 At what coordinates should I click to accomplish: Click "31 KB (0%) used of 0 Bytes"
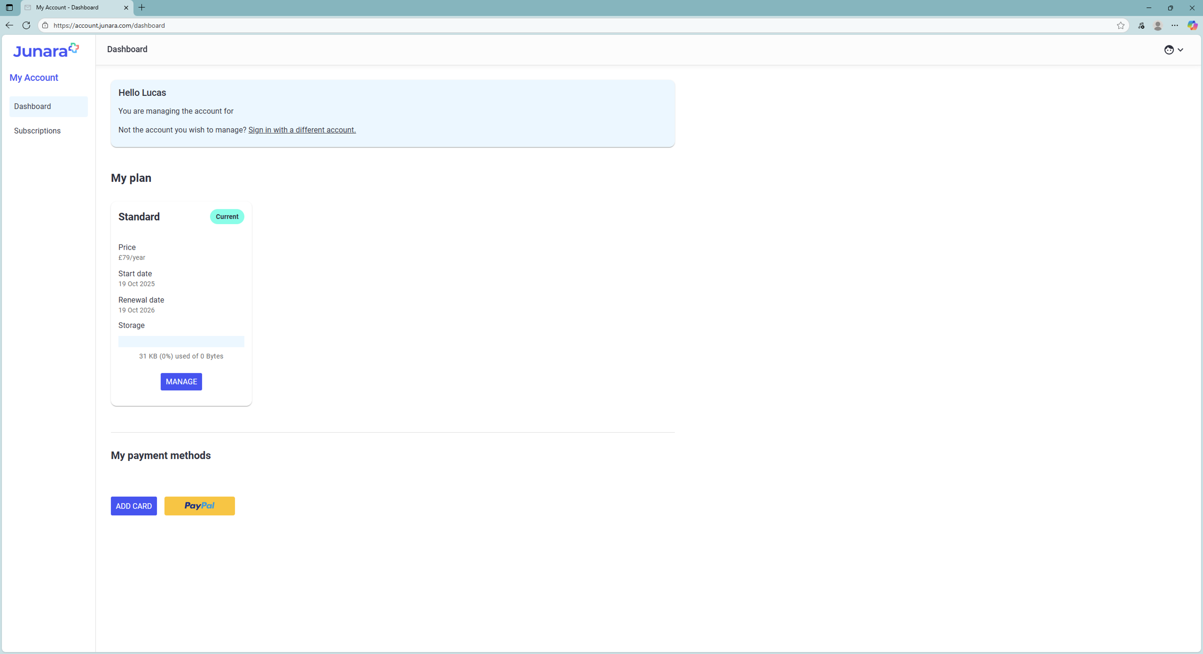pos(181,356)
